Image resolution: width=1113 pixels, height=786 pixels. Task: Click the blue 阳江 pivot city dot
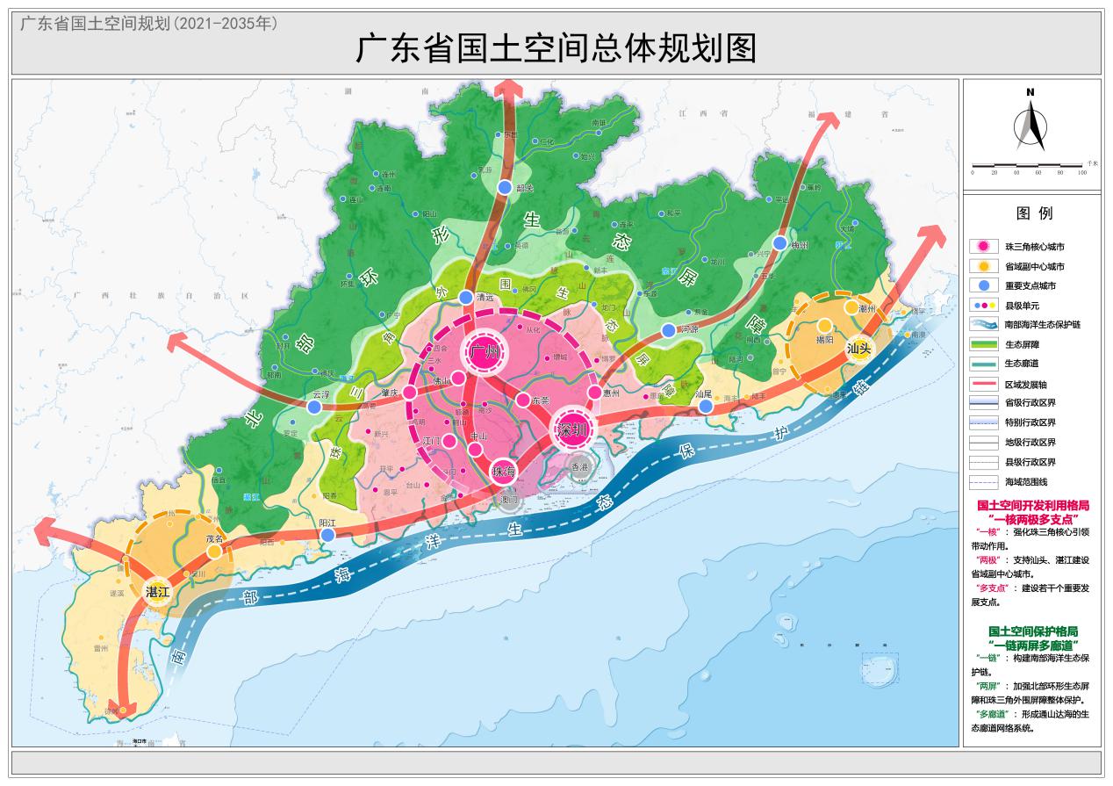(327, 534)
